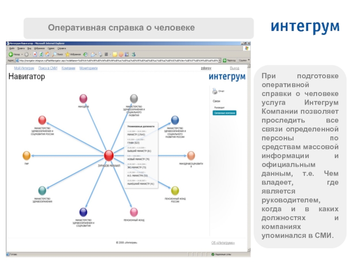
Task: Click ГЛАВА (623) in positions popup
Action: coord(134,143)
